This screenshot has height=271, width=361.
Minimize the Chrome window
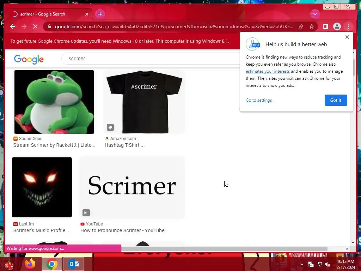pos(328,7)
